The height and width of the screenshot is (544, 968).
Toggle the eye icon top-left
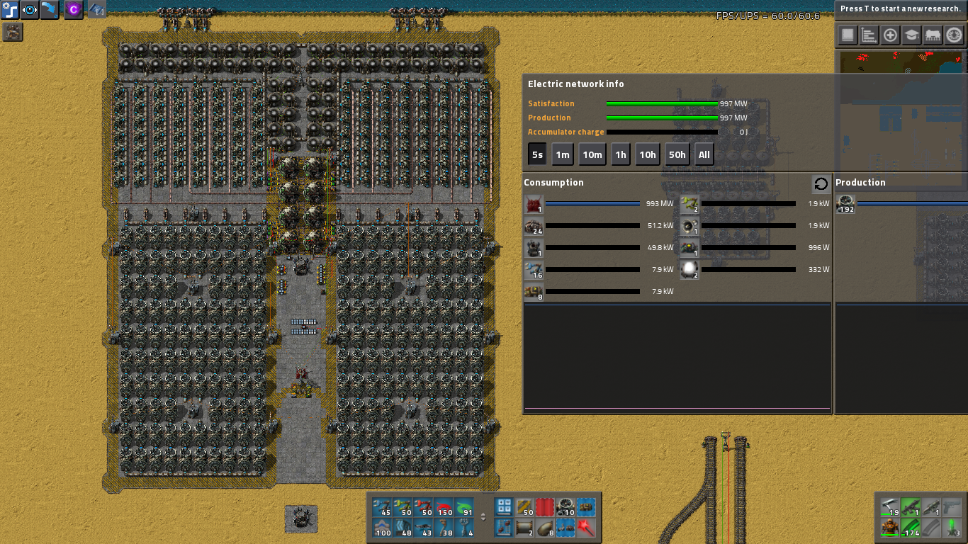pyautogui.click(x=30, y=10)
